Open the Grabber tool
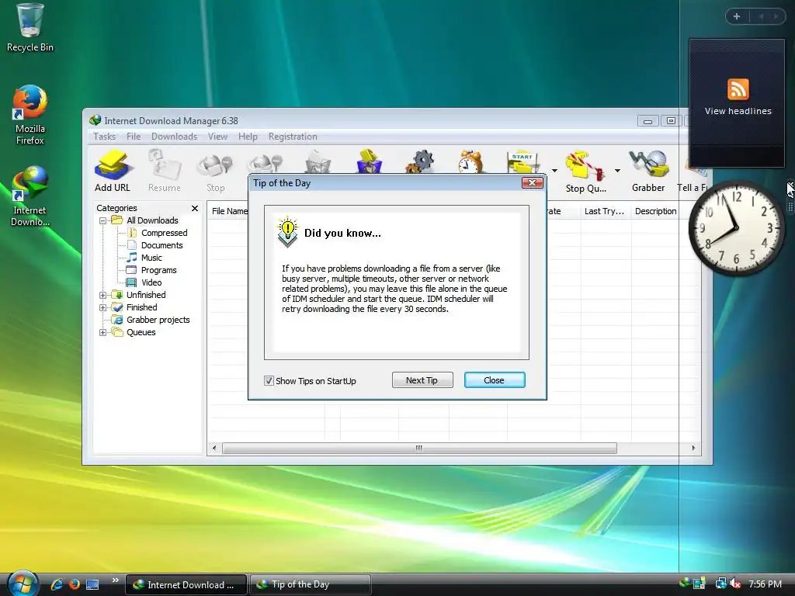 [648, 171]
